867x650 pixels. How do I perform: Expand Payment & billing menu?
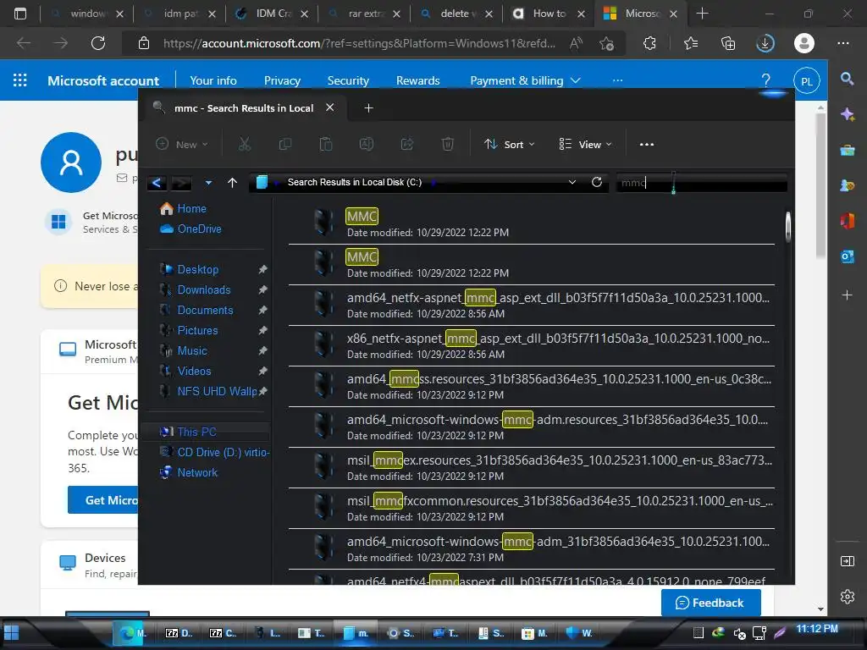click(x=525, y=80)
